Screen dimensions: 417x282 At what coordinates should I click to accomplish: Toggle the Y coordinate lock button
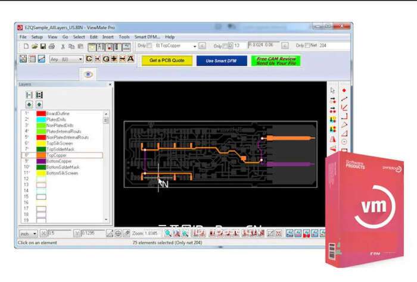[77, 233]
